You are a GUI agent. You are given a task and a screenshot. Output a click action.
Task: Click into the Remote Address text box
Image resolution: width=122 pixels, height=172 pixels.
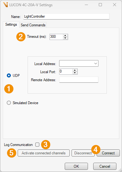(x=79, y=80)
